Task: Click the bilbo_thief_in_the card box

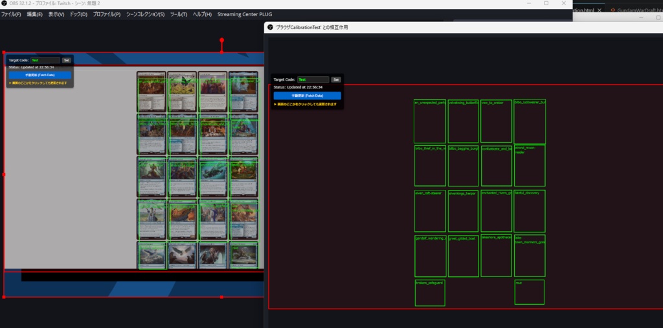Action: coord(430,166)
